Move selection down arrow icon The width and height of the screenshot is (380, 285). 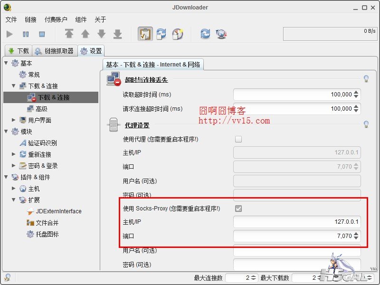pos(102,34)
